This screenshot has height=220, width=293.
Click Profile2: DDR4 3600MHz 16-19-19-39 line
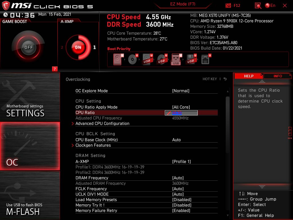click(110, 172)
